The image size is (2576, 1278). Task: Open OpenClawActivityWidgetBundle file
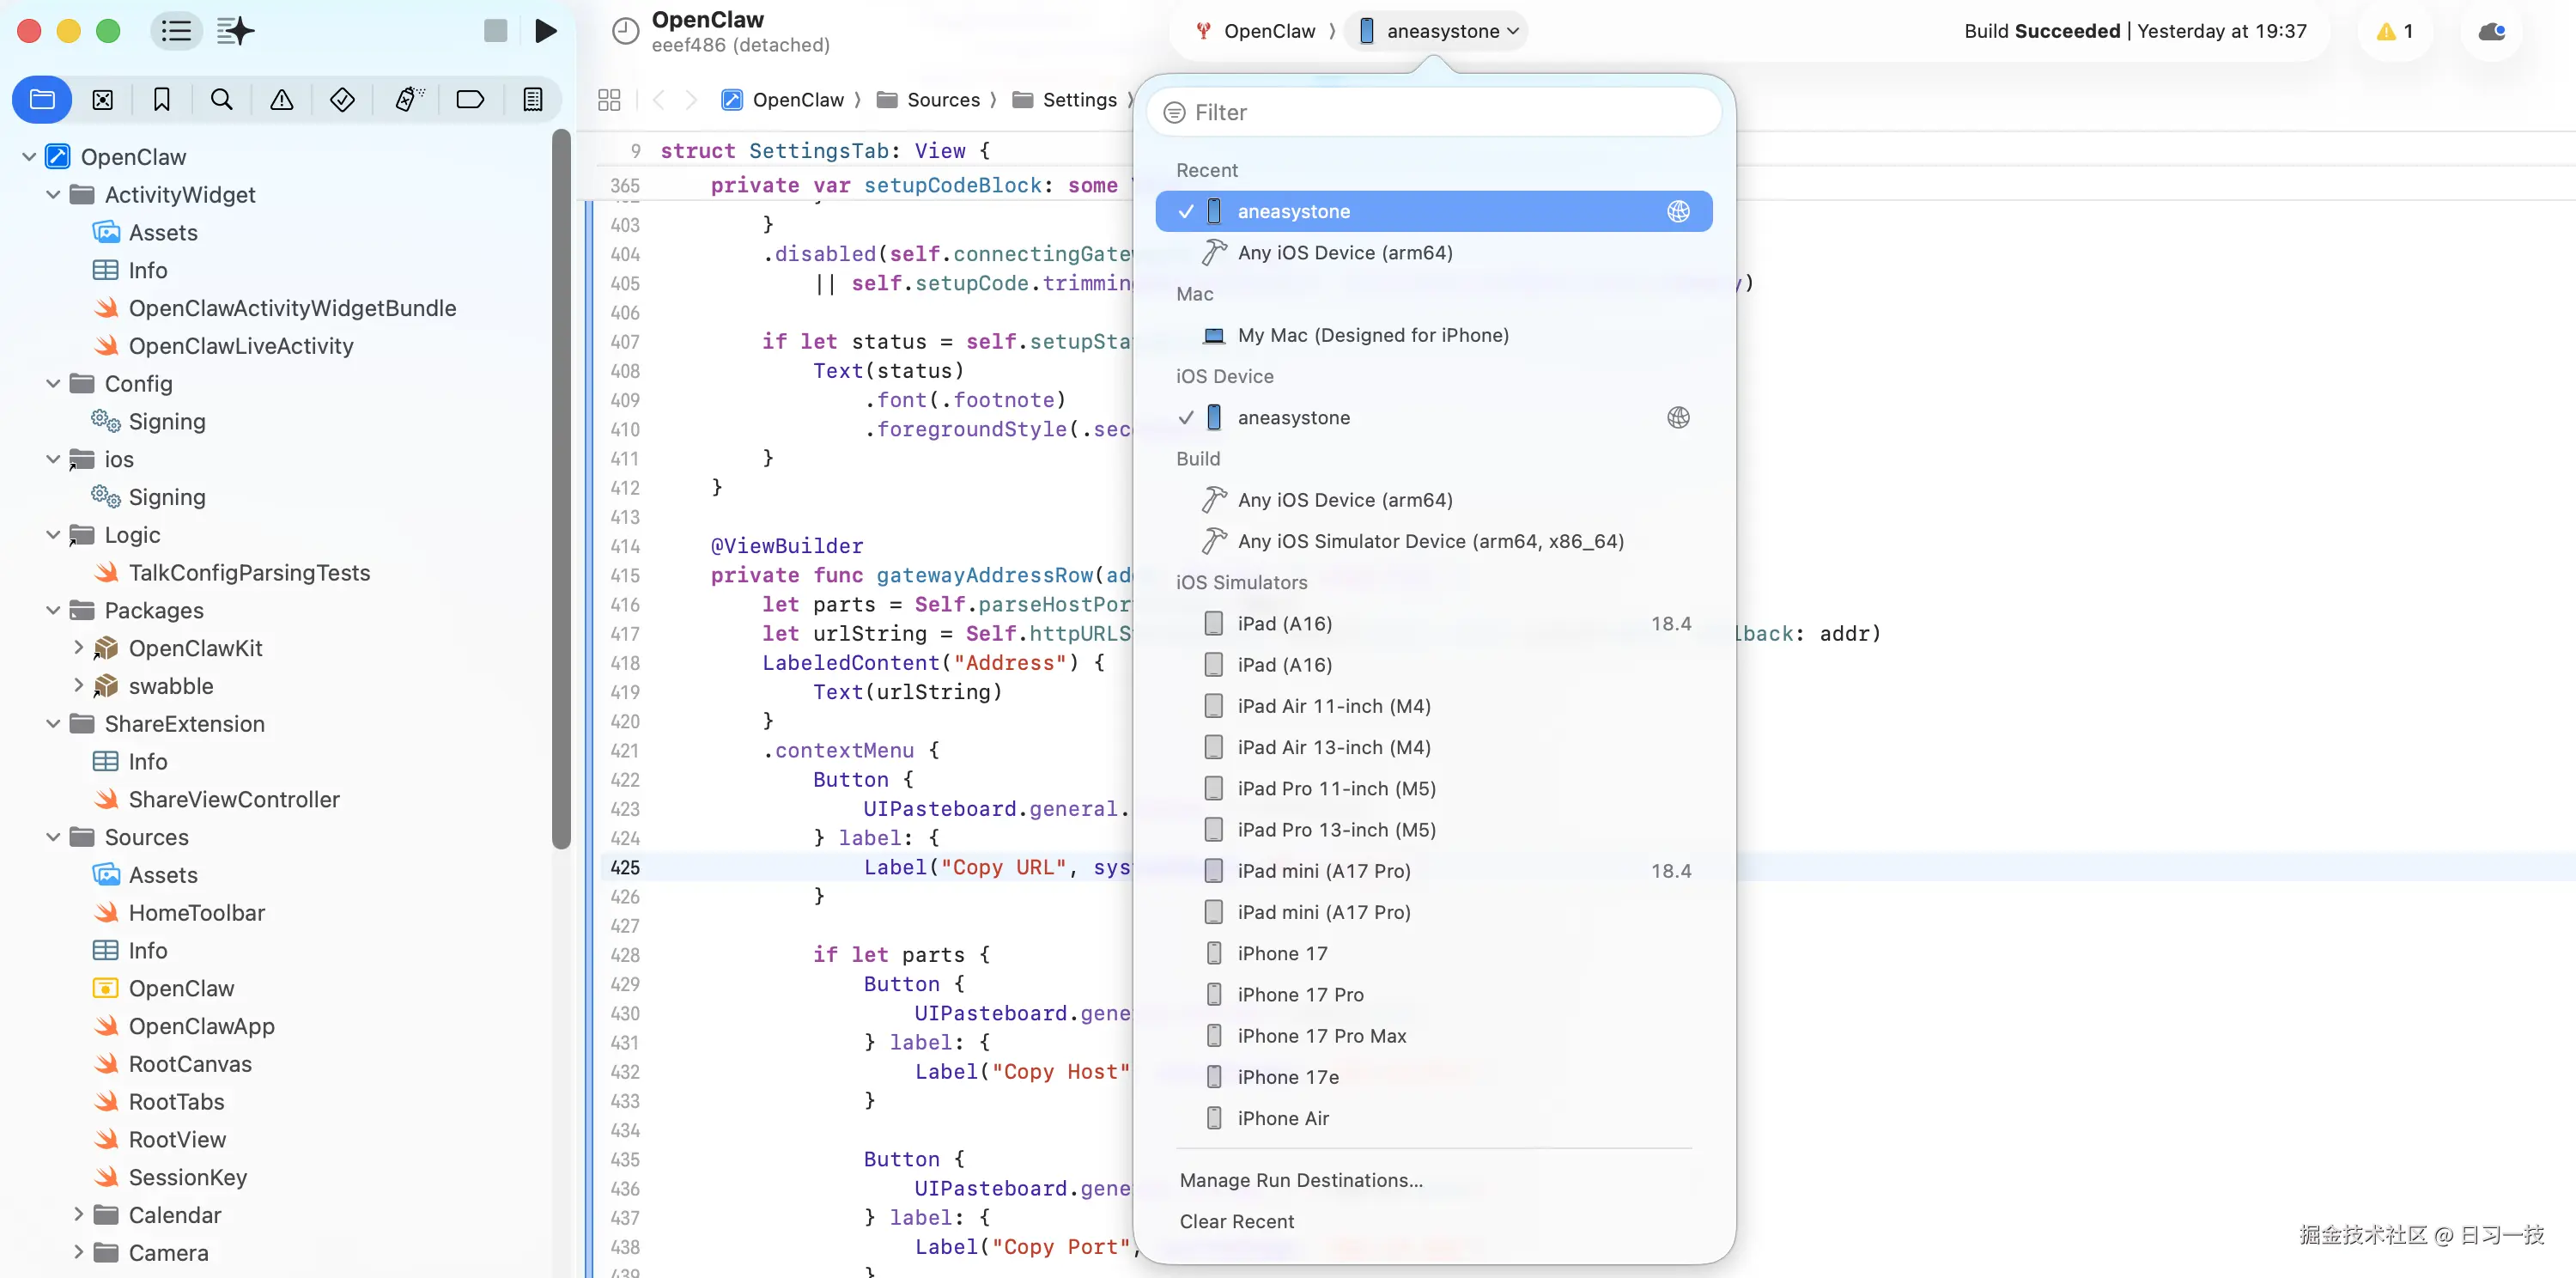coord(275,308)
